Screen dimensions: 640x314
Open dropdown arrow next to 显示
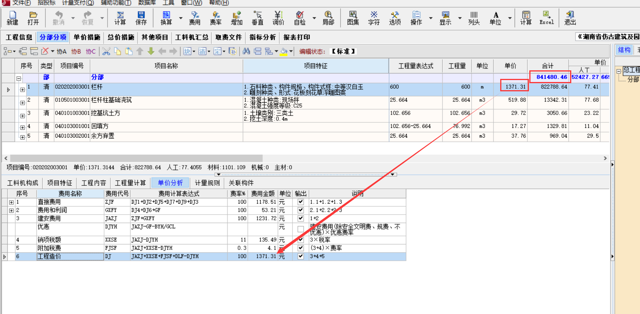pyautogui.click(x=460, y=18)
